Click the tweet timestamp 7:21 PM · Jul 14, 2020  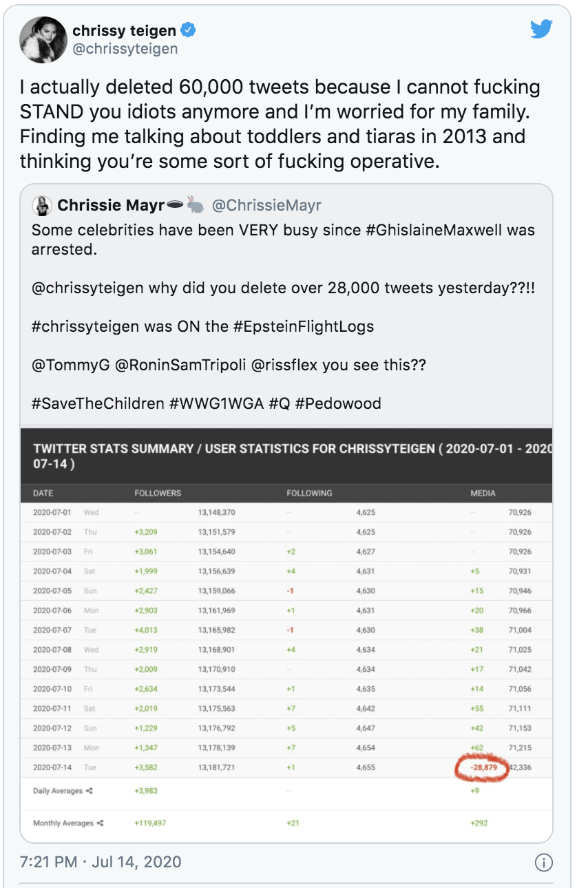point(101,862)
